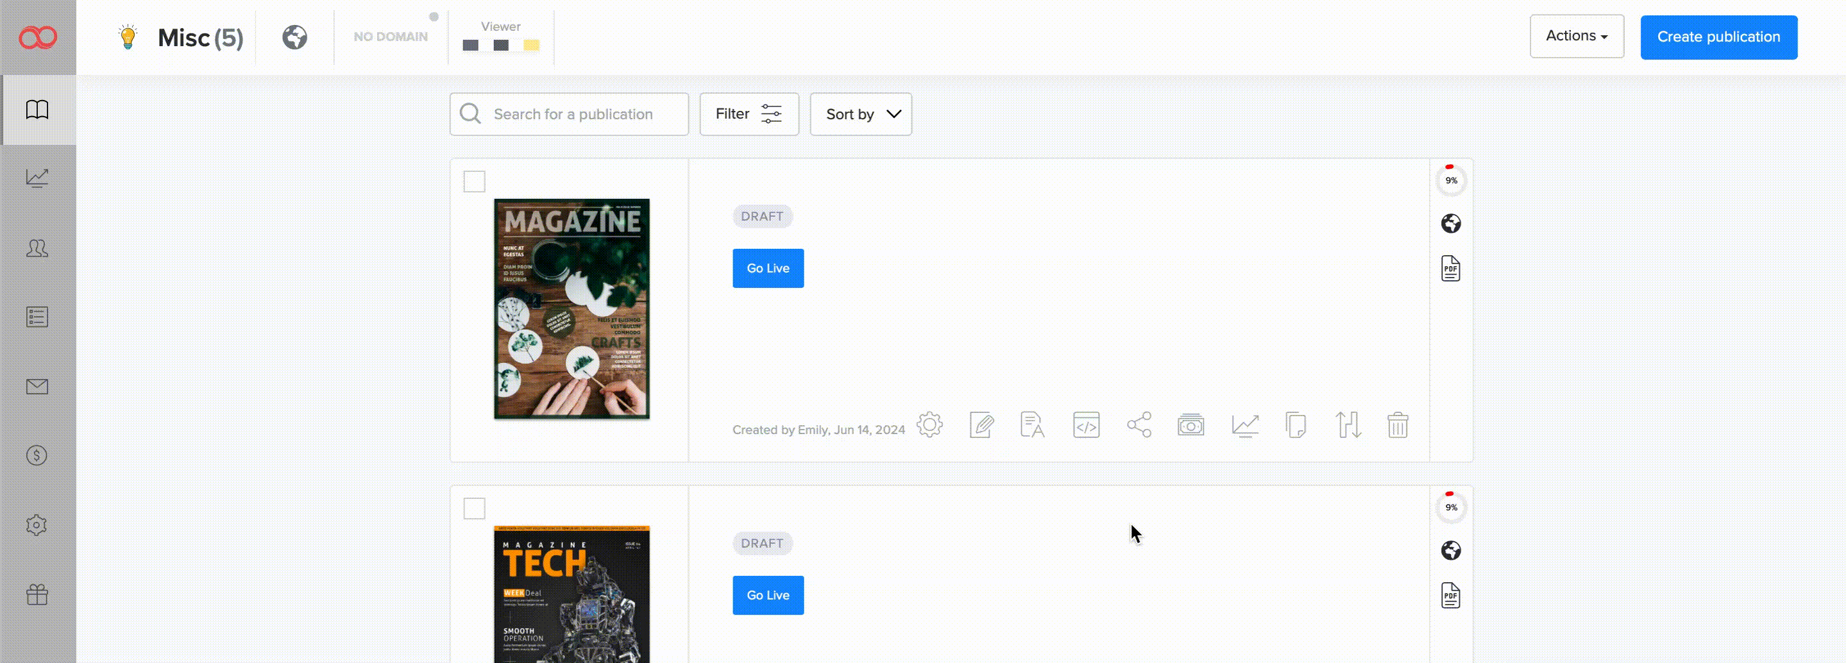
Task: Open the analytics section in the sidebar
Action: pos(37,178)
